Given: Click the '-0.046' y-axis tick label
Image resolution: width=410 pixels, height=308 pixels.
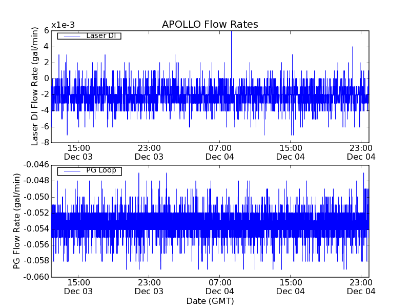Looking at the screenshot, I should 36,165.
